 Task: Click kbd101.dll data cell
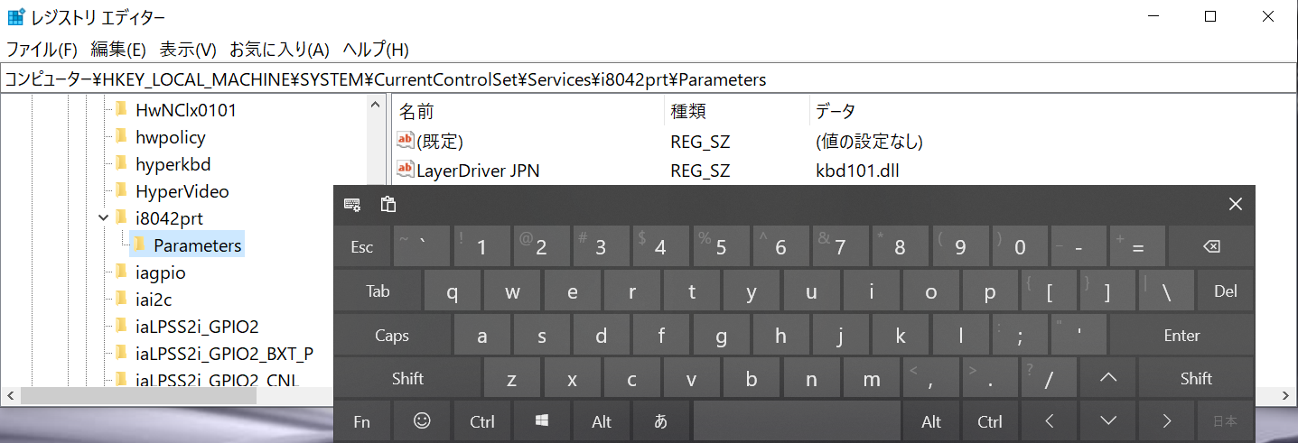tap(857, 170)
